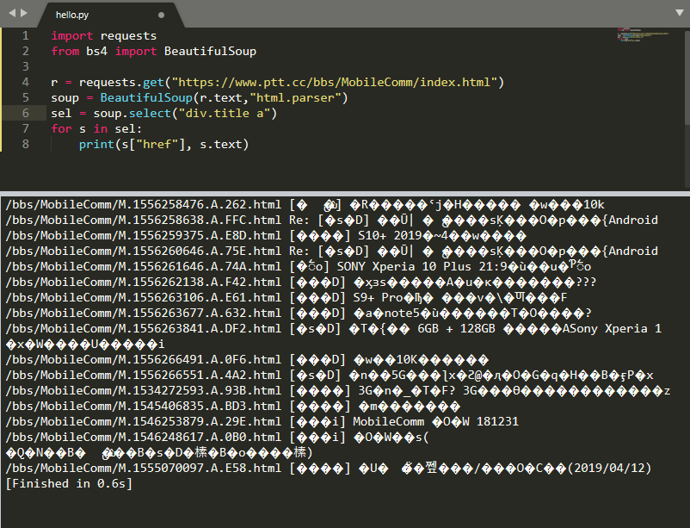Viewport: 690px width, 528px height.
Task: Click the divider between editor and output
Action: 345,194
